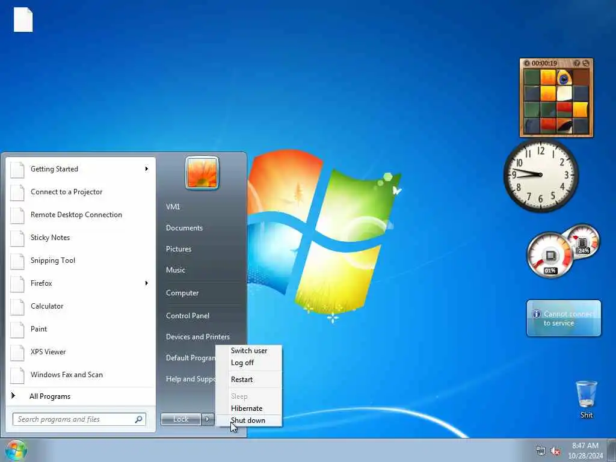Viewport: 616px width, 462px height.
Task: Open Computer from the Start menu
Action: 182,293
